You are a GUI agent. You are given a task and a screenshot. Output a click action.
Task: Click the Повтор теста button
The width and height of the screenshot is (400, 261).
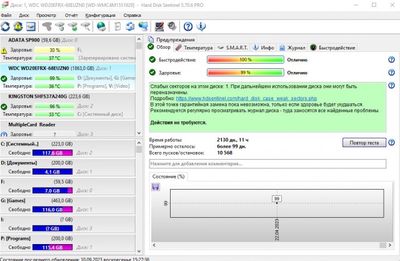pyautogui.click(x=364, y=143)
